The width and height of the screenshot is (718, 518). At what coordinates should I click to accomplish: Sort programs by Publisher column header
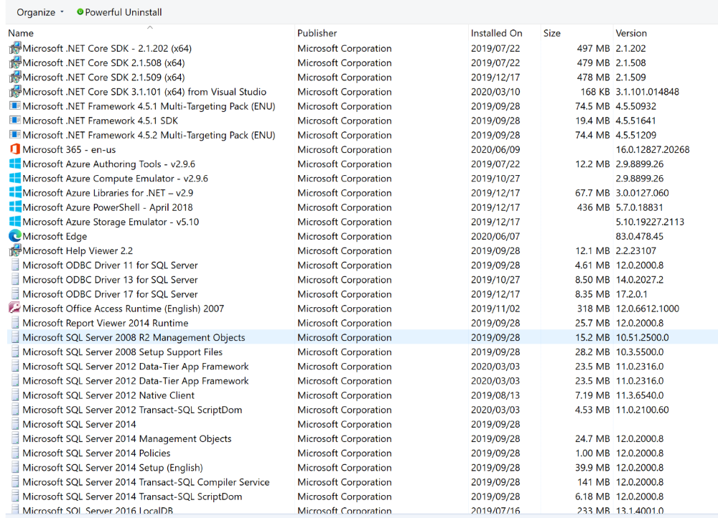317,33
